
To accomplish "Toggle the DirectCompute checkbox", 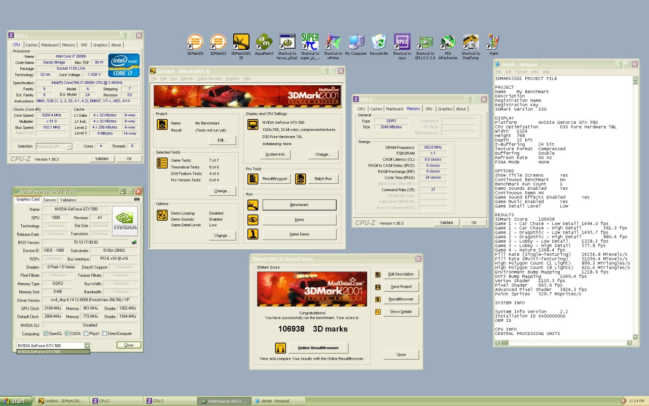I will (105, 333).
